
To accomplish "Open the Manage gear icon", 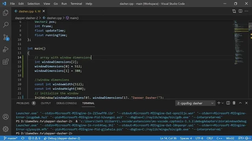I will tap(6, 129).
